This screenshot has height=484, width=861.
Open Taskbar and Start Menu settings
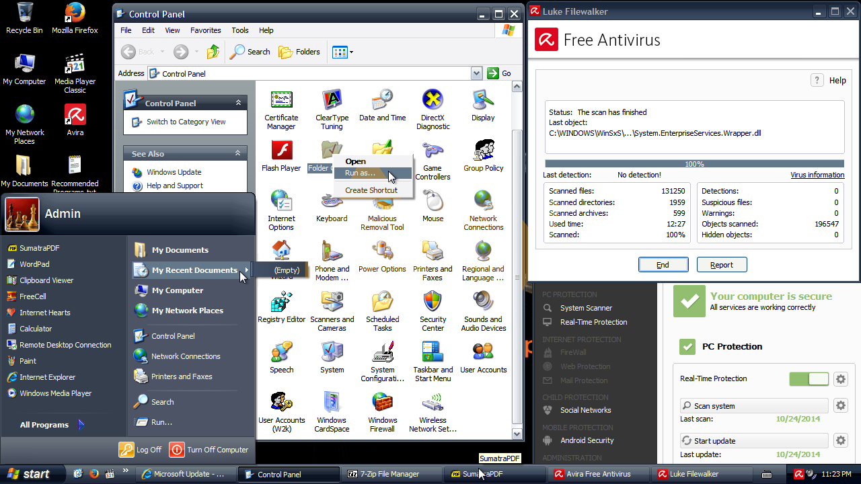coord(433,362)
